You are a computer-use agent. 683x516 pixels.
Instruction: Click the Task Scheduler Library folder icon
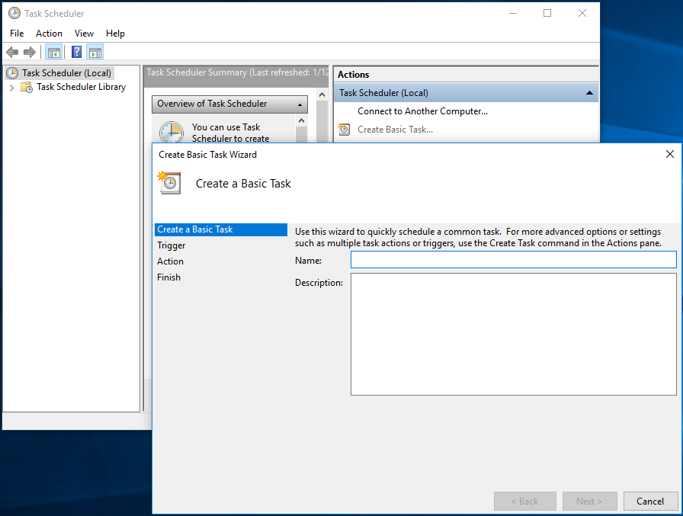[27, 87]
